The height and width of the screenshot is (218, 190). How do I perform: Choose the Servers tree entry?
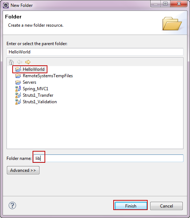29,82
